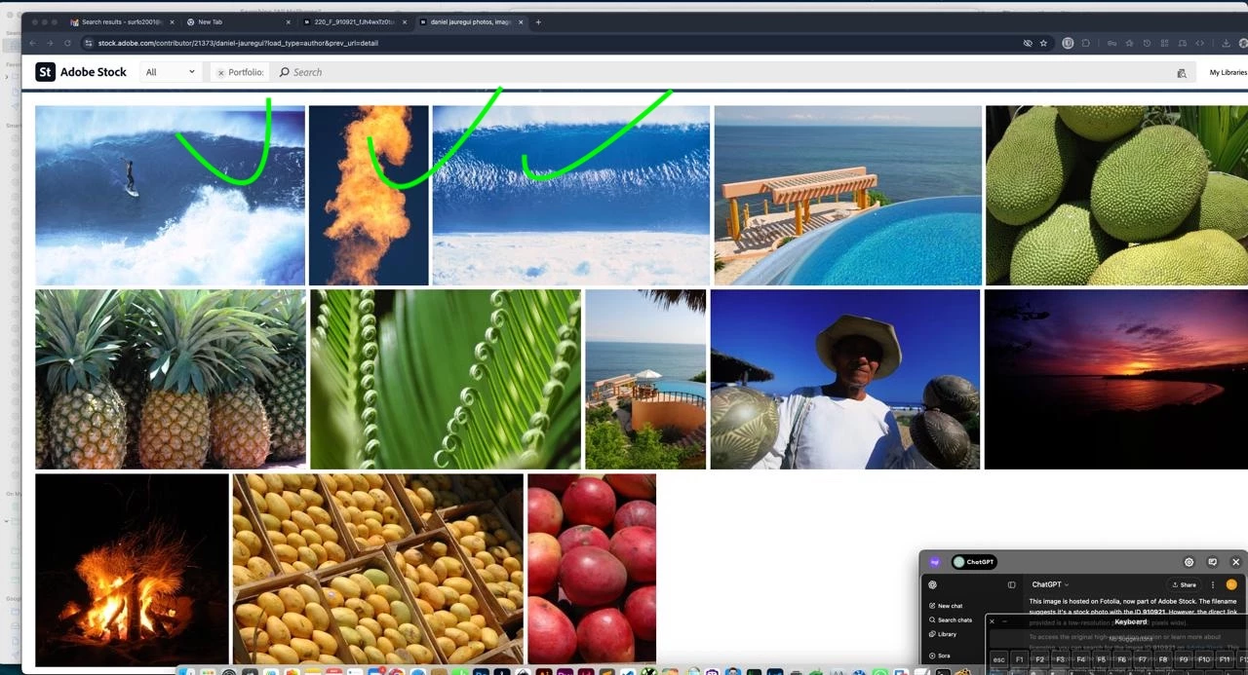Open the browser downloads icon

coord(1227,43)
